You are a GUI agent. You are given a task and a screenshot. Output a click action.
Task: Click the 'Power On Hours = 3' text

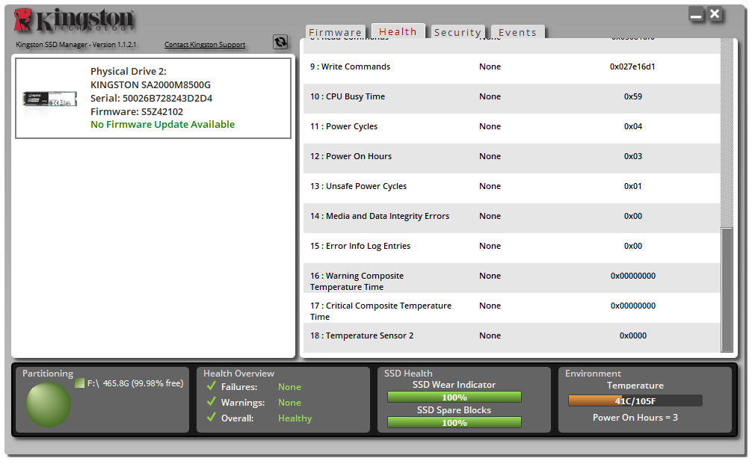coord(635,418)
